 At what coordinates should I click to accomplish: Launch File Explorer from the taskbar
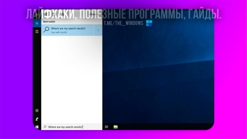tap(116, 127)
